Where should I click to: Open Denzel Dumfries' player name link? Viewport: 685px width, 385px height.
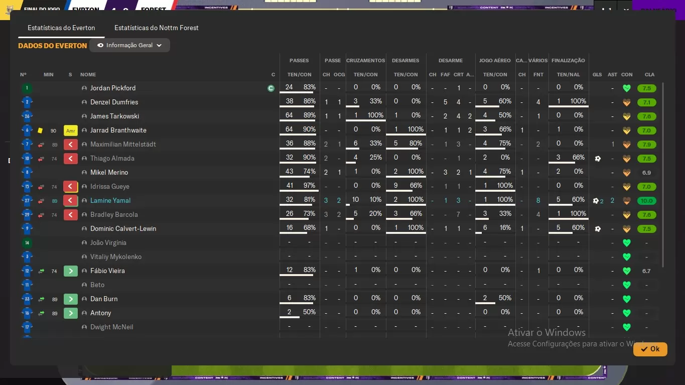tap(114, 102)
